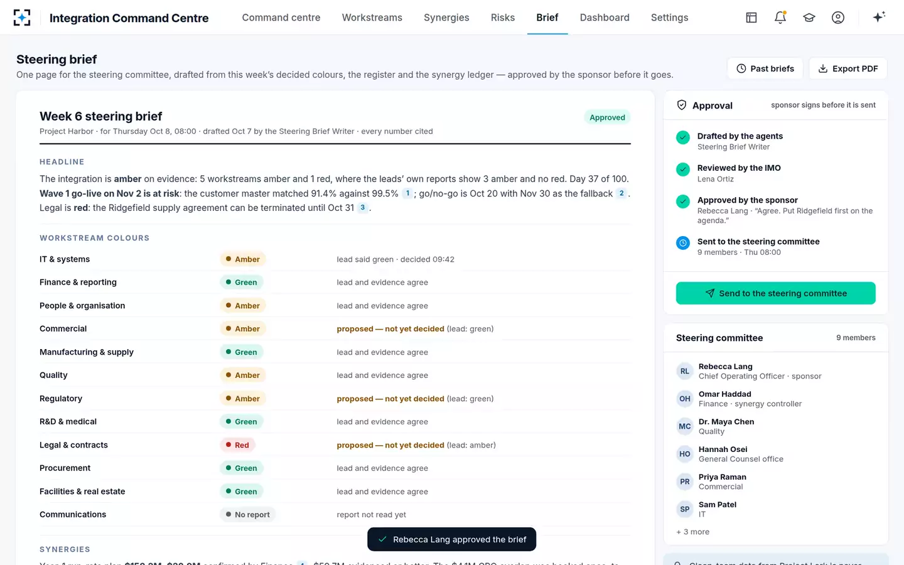Send to the steering committee
This screenshot has height=565, width=904.
click(x=776, y=293)
